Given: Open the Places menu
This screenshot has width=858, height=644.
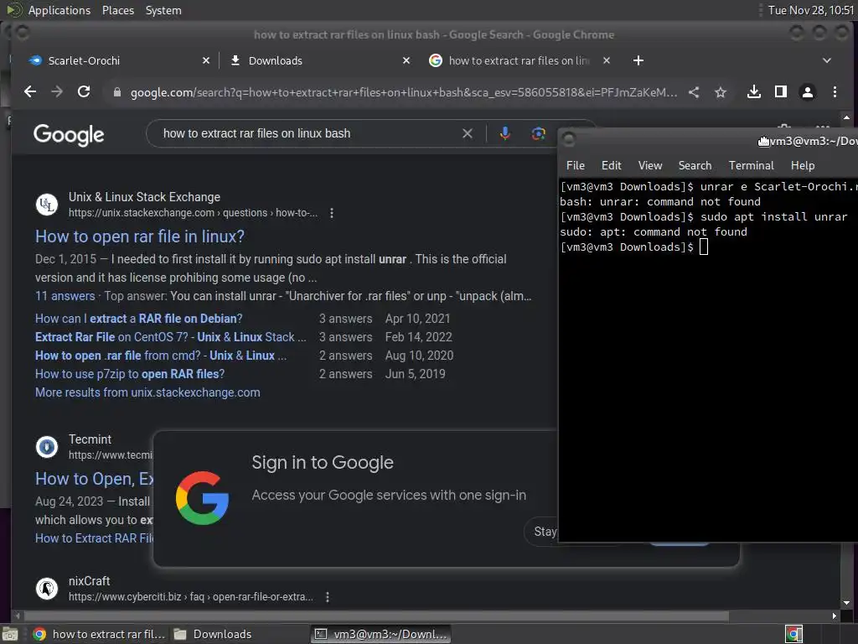Looking at the screenshot, I should tap(118, 10).
